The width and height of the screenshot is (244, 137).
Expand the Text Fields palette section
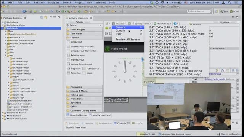pyautogui.click(x=84, y=33)
